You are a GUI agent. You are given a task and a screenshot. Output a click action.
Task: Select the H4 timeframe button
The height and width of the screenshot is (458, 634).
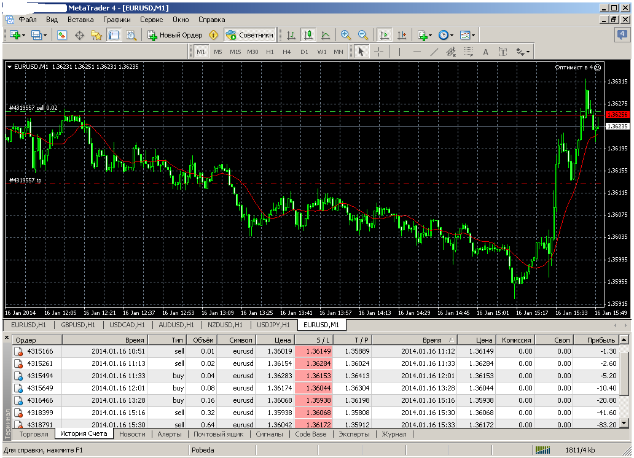287,52
